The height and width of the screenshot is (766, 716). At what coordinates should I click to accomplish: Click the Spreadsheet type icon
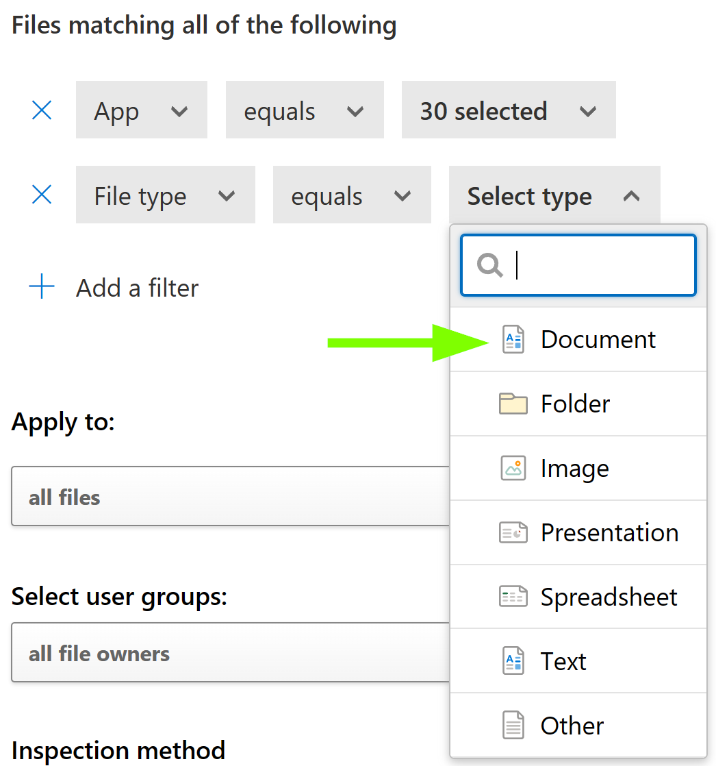pos(513,597)
